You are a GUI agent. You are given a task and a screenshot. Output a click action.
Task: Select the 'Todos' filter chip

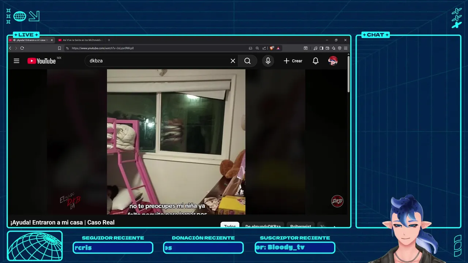pos(230,225)
